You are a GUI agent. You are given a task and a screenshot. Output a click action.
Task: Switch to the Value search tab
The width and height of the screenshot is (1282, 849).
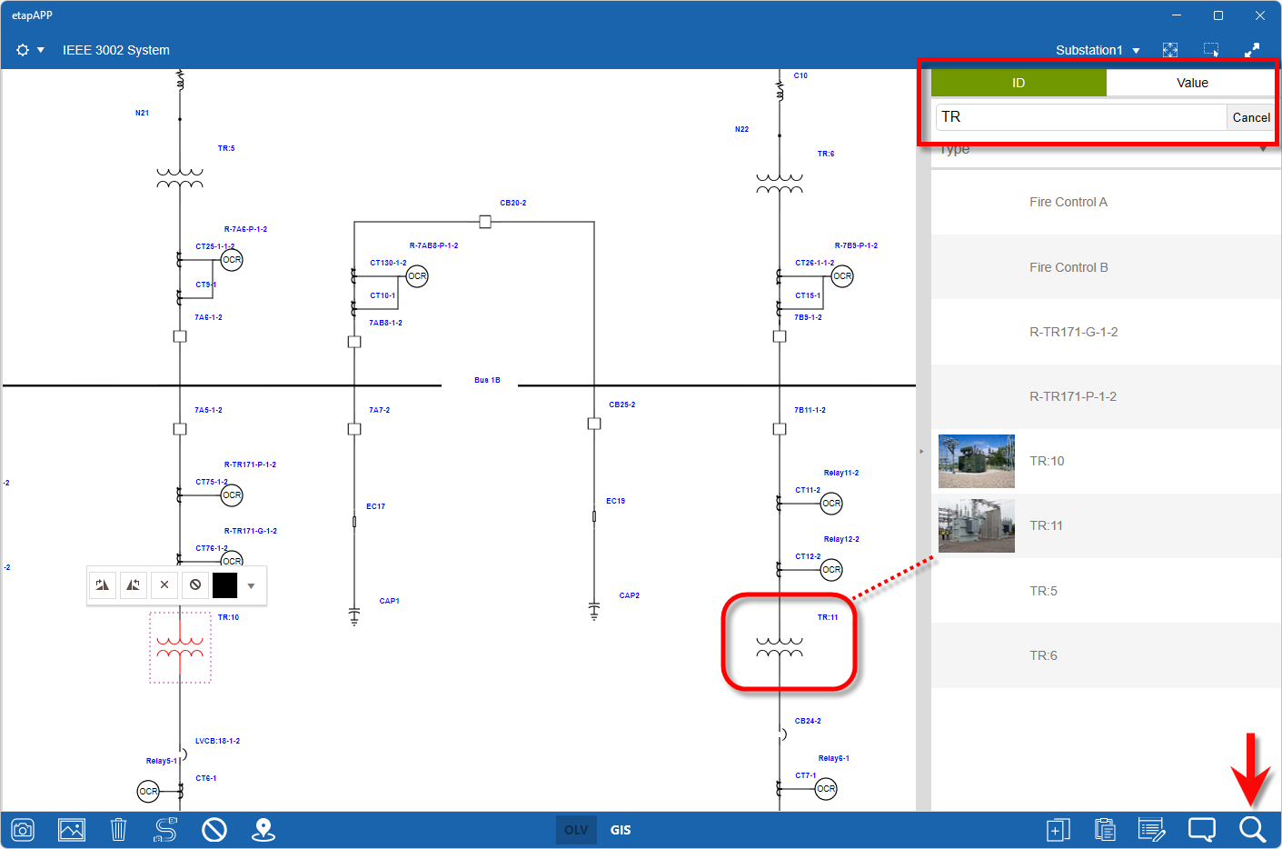(1191, 83)
